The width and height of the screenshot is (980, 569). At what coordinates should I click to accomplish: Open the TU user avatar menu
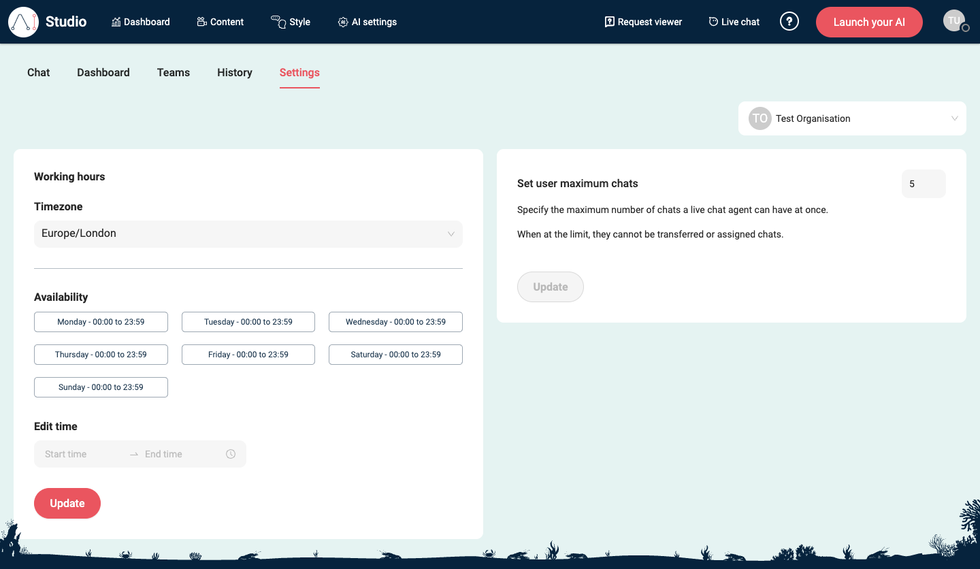tap(953, 20)
